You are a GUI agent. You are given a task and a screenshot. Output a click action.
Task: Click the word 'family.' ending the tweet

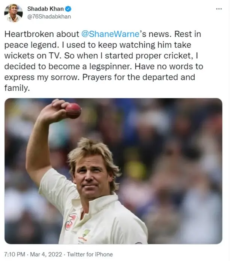[17, 88]
